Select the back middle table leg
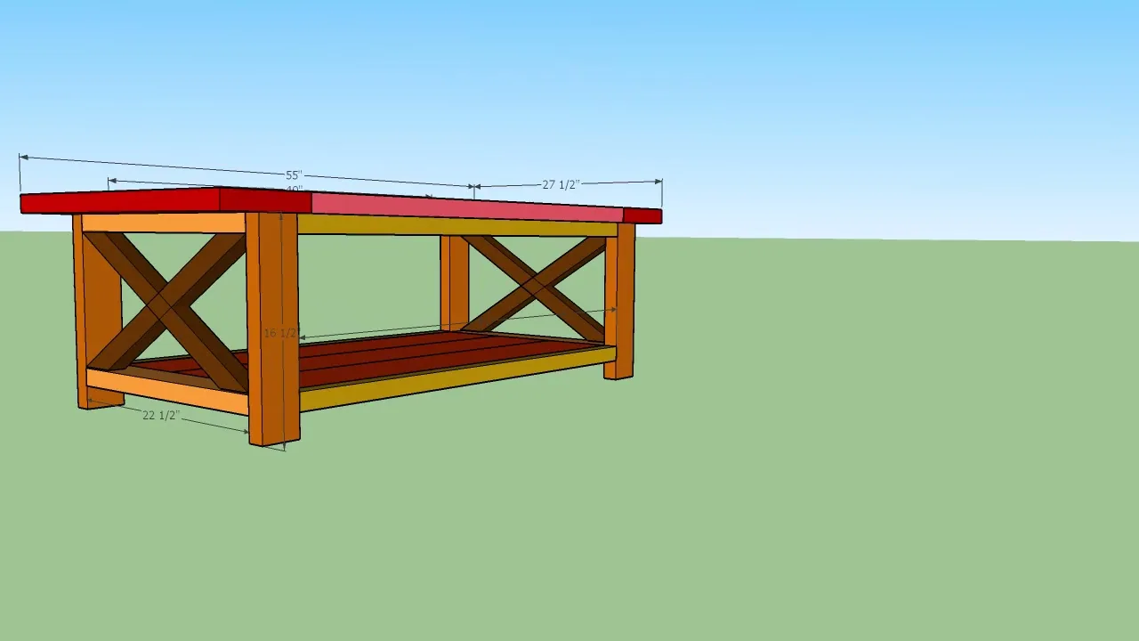This screenshot has height=641, width=1139. 454,282
